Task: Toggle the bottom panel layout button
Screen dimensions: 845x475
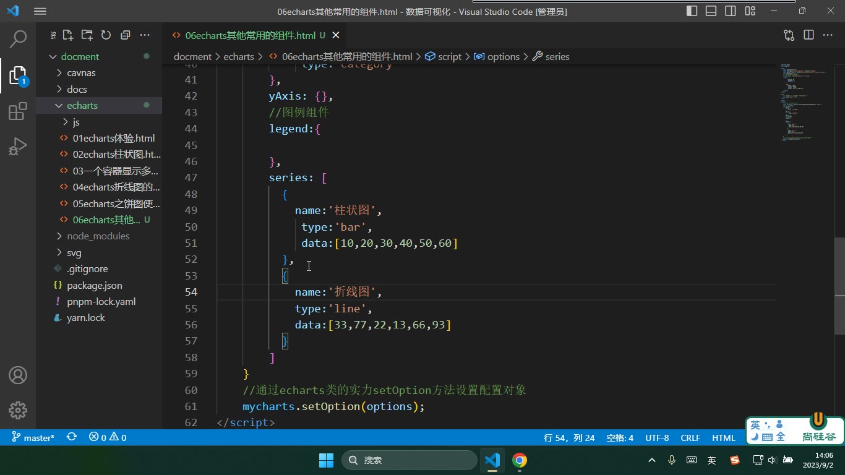Action: (x=711, y=11)
